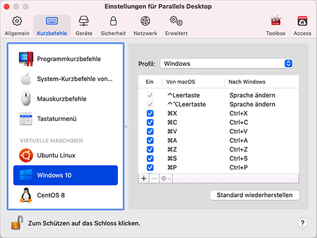Viewport: 317px width, 238px height.
Task: Select the Ctrl+Z cell
Action: tap(238, 149)
